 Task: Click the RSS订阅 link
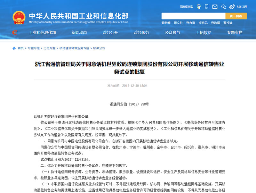point(242,6)
